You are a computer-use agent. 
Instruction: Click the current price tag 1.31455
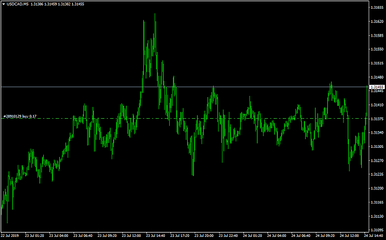377,87
